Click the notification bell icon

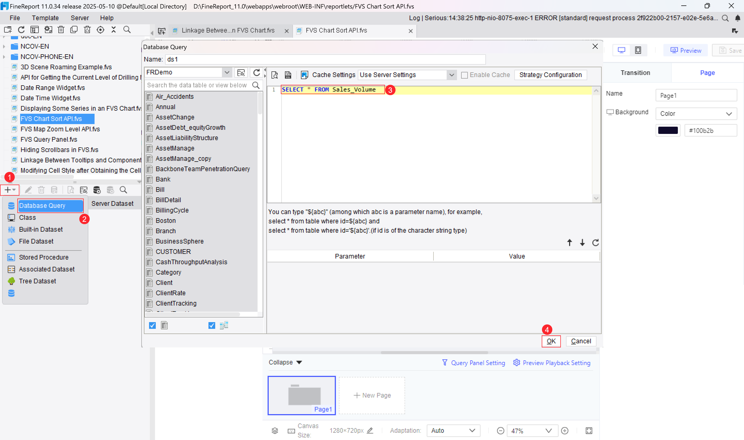click(x=737, y=18)
